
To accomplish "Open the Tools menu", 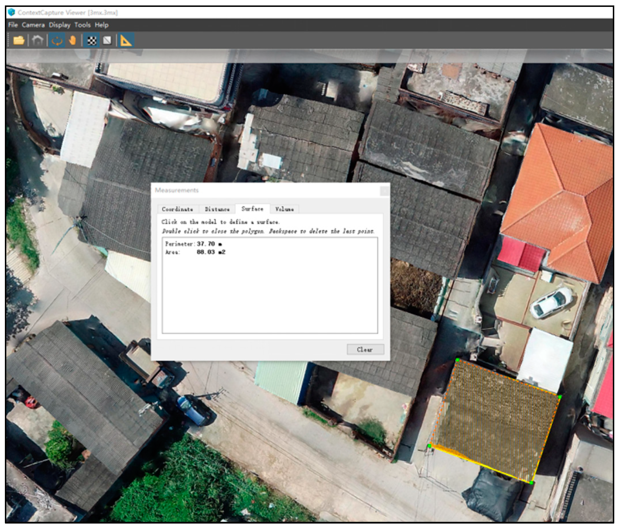I will (82, 25).
